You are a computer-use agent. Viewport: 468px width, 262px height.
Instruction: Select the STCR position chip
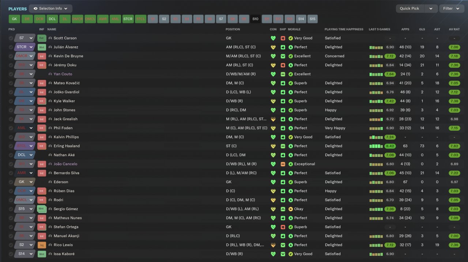[x=128, y=19]
